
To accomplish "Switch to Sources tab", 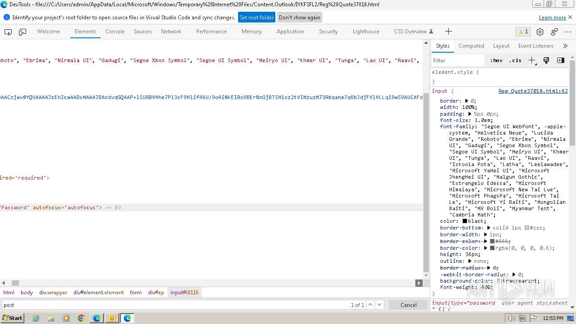I will (143, 31).
